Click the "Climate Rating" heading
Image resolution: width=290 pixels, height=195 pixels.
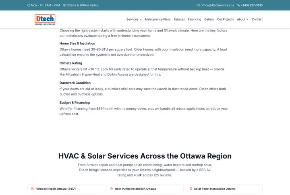[x=71, y=63]
